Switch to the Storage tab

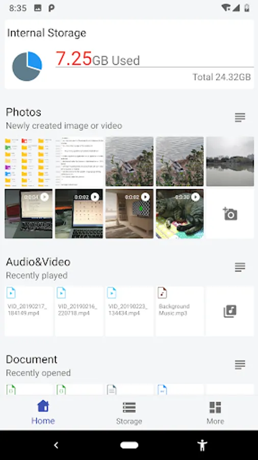pyautogui.click(x=129, y=413)
